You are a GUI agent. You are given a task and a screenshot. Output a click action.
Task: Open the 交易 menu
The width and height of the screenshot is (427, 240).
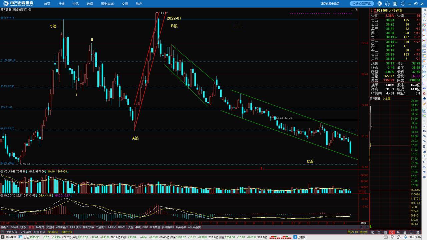125,4
